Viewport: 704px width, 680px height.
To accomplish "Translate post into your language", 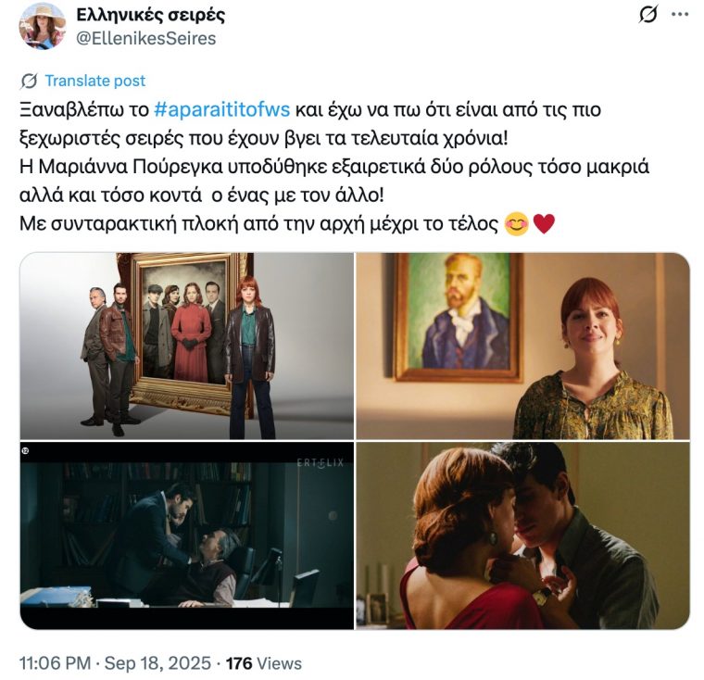I will click(94, 81).
